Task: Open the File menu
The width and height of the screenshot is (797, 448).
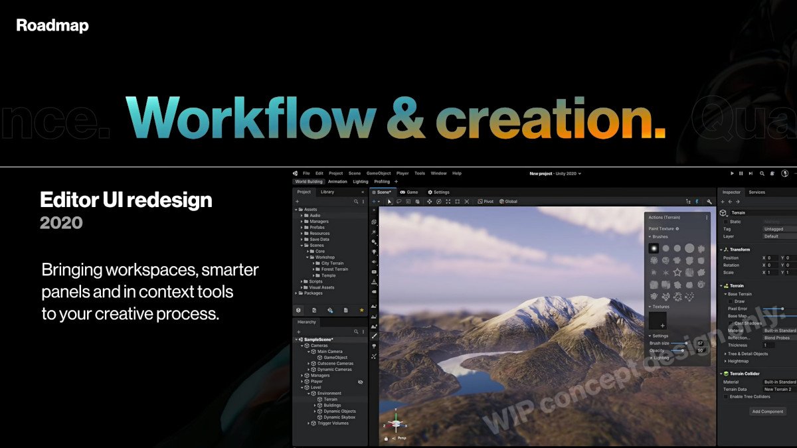Action: pyautogui.click(x=306, y=173)
